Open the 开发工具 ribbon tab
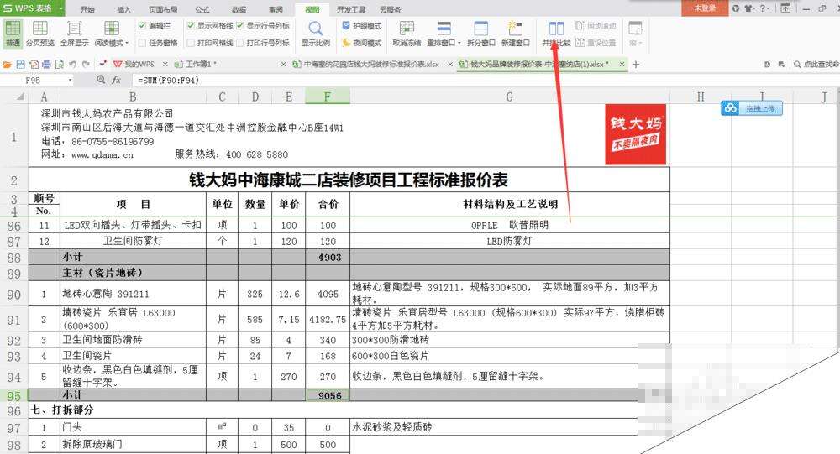The image size is (840, 454). coord(351,9)
